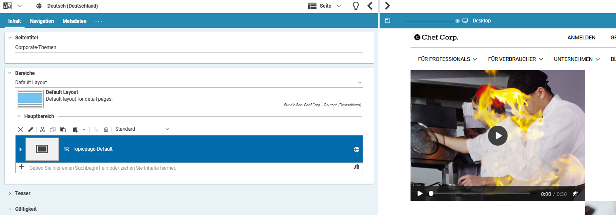Click the remove (X) icon in Hauptbereich toolbar

tap(20, 130)
